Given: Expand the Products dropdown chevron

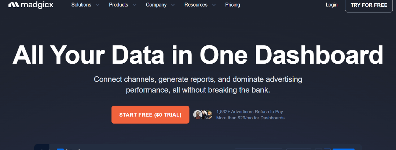Looking at the screenshot, I should [x=134, y=5].
